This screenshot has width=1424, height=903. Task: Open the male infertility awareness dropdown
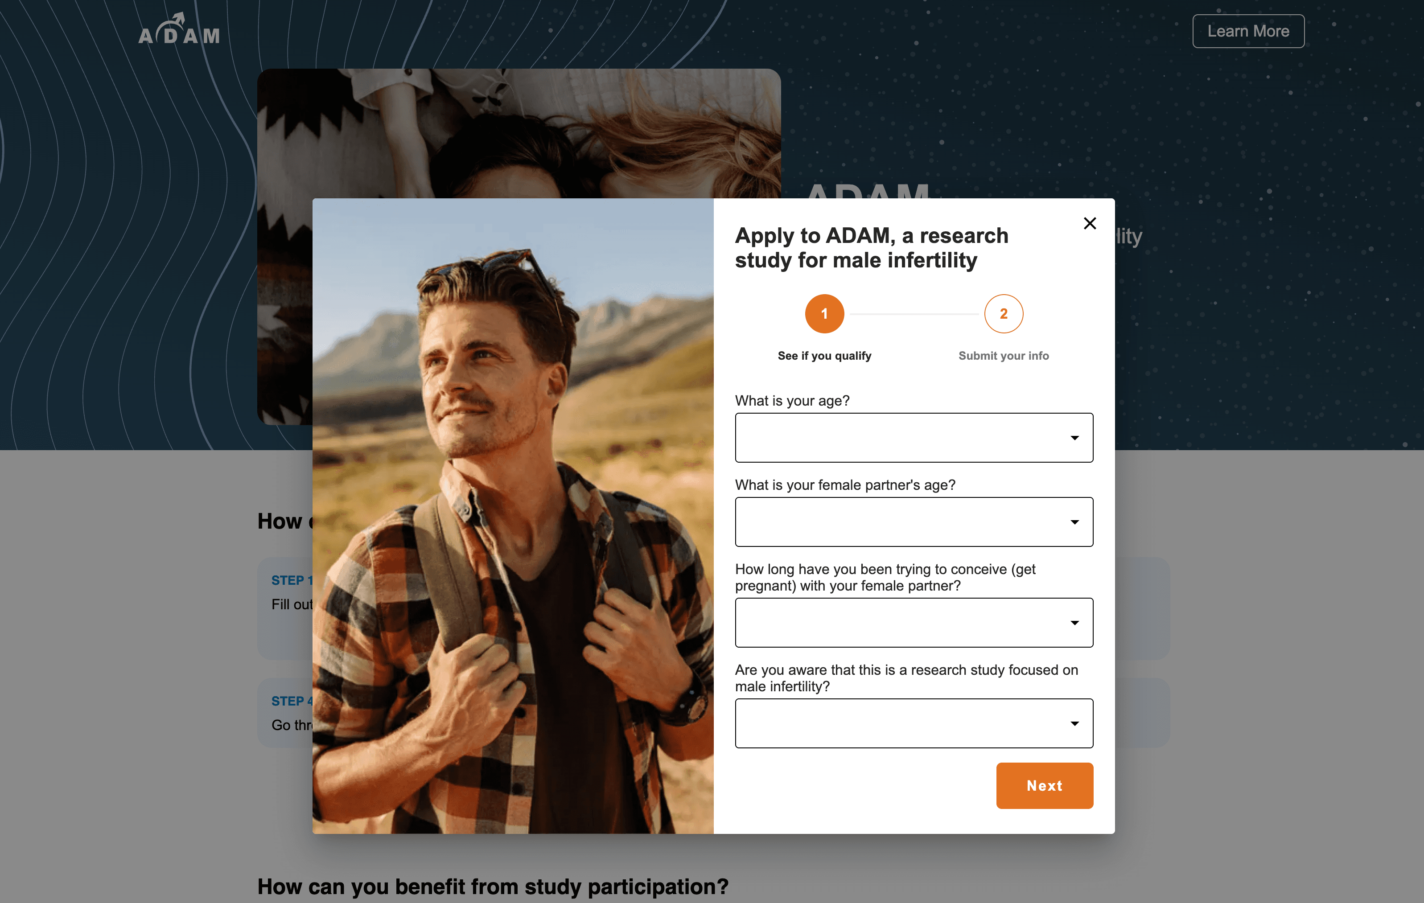coord(914,723)
